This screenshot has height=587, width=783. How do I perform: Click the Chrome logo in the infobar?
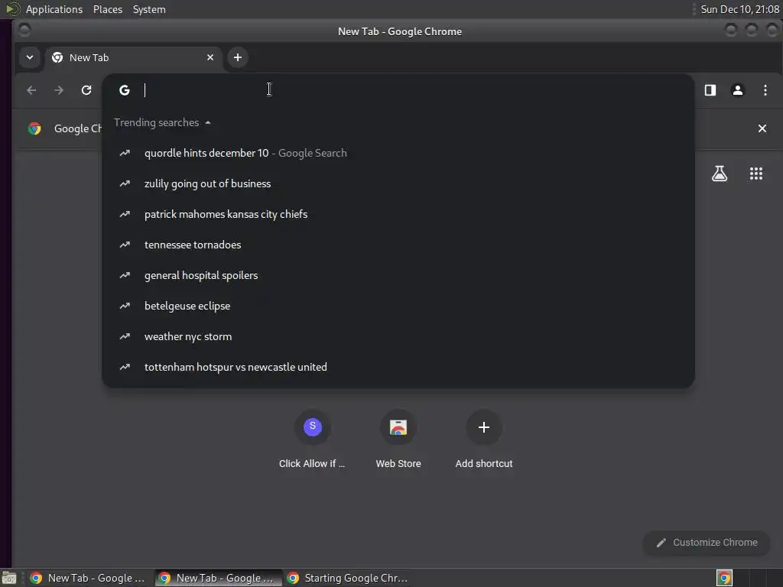point(34,128)
